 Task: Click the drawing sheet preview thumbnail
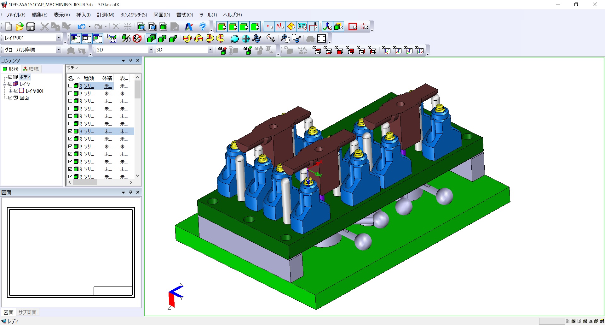[x=71, y=252]
